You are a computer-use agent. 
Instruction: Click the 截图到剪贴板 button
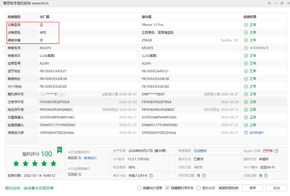tap(229, 188)
